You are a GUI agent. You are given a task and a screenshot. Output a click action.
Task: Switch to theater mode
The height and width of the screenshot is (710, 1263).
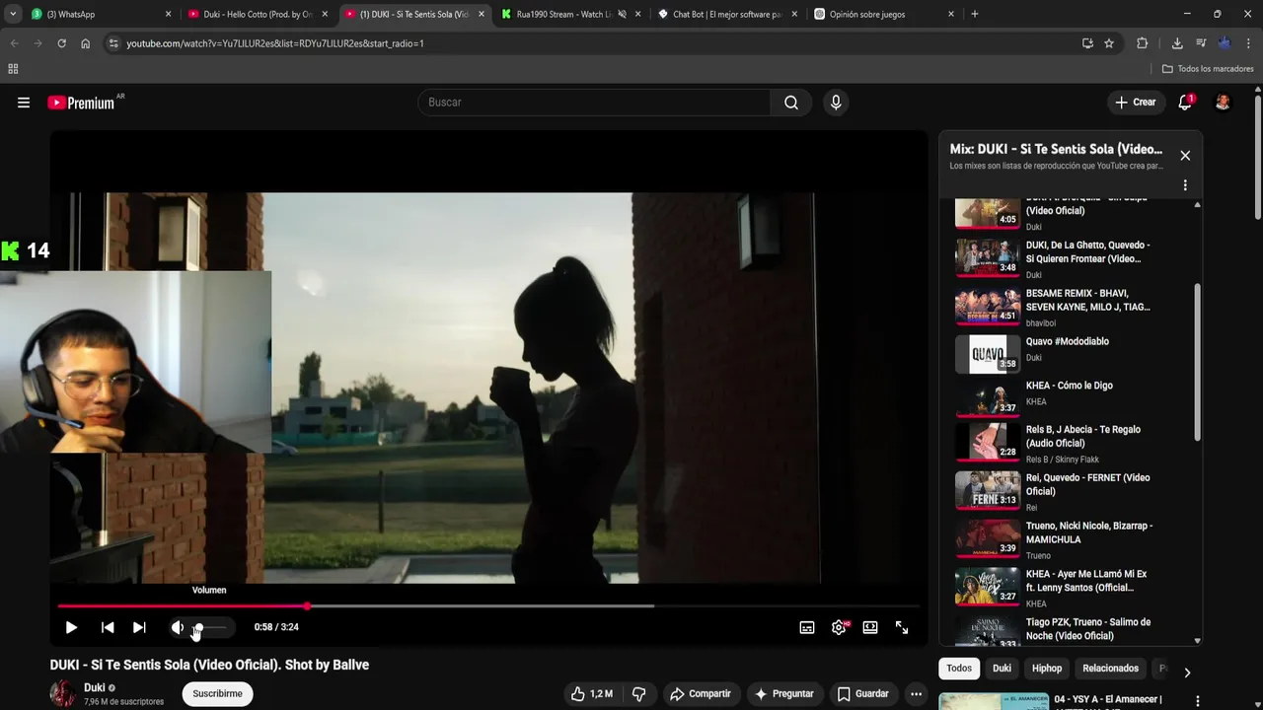(x=870, y=627)
